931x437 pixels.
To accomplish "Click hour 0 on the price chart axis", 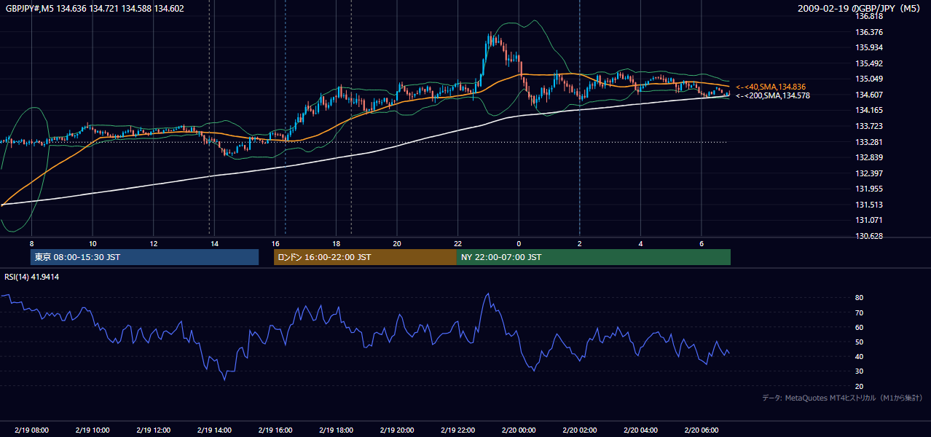I will [x=519, y=243].
